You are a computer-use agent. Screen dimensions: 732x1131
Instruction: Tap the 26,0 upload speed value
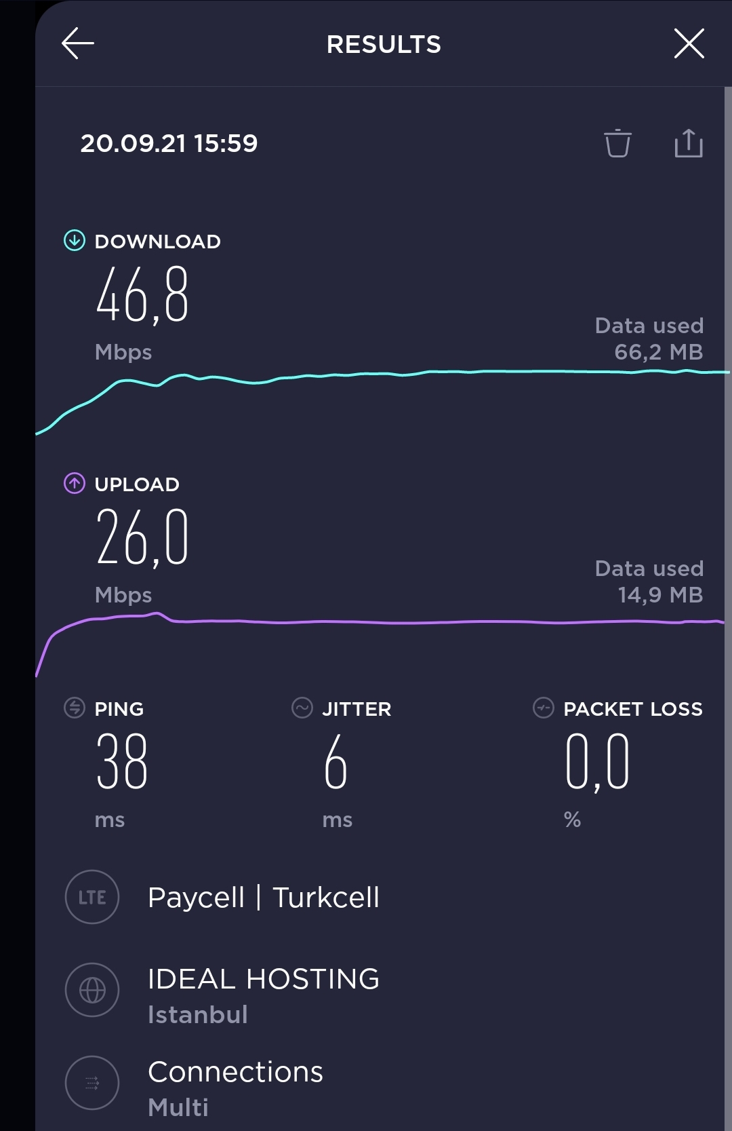(142, 537)
